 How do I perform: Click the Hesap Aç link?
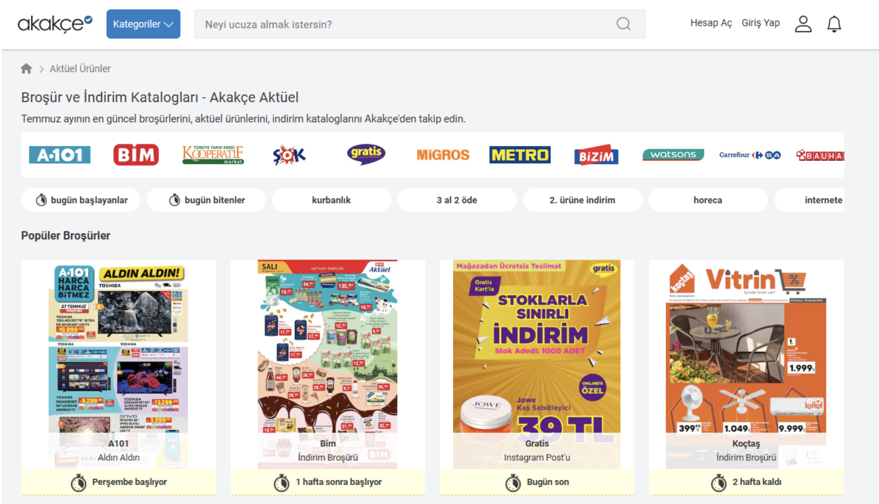[x=711, y=23]
